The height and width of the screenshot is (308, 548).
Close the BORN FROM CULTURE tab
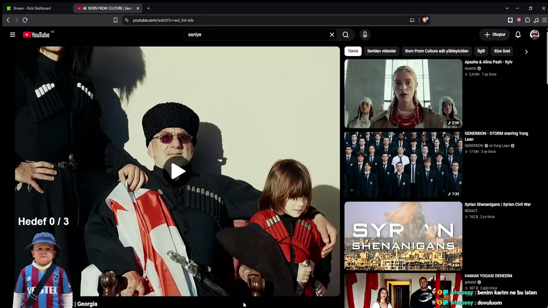click(x=138, y=8)
